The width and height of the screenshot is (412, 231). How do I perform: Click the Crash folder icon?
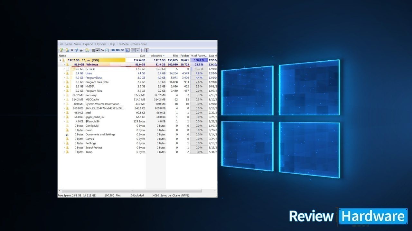(x=68, y=130)
